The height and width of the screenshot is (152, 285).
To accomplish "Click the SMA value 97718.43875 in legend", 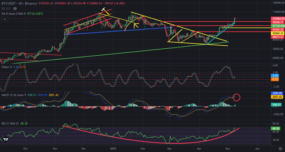I will [35, 14].
